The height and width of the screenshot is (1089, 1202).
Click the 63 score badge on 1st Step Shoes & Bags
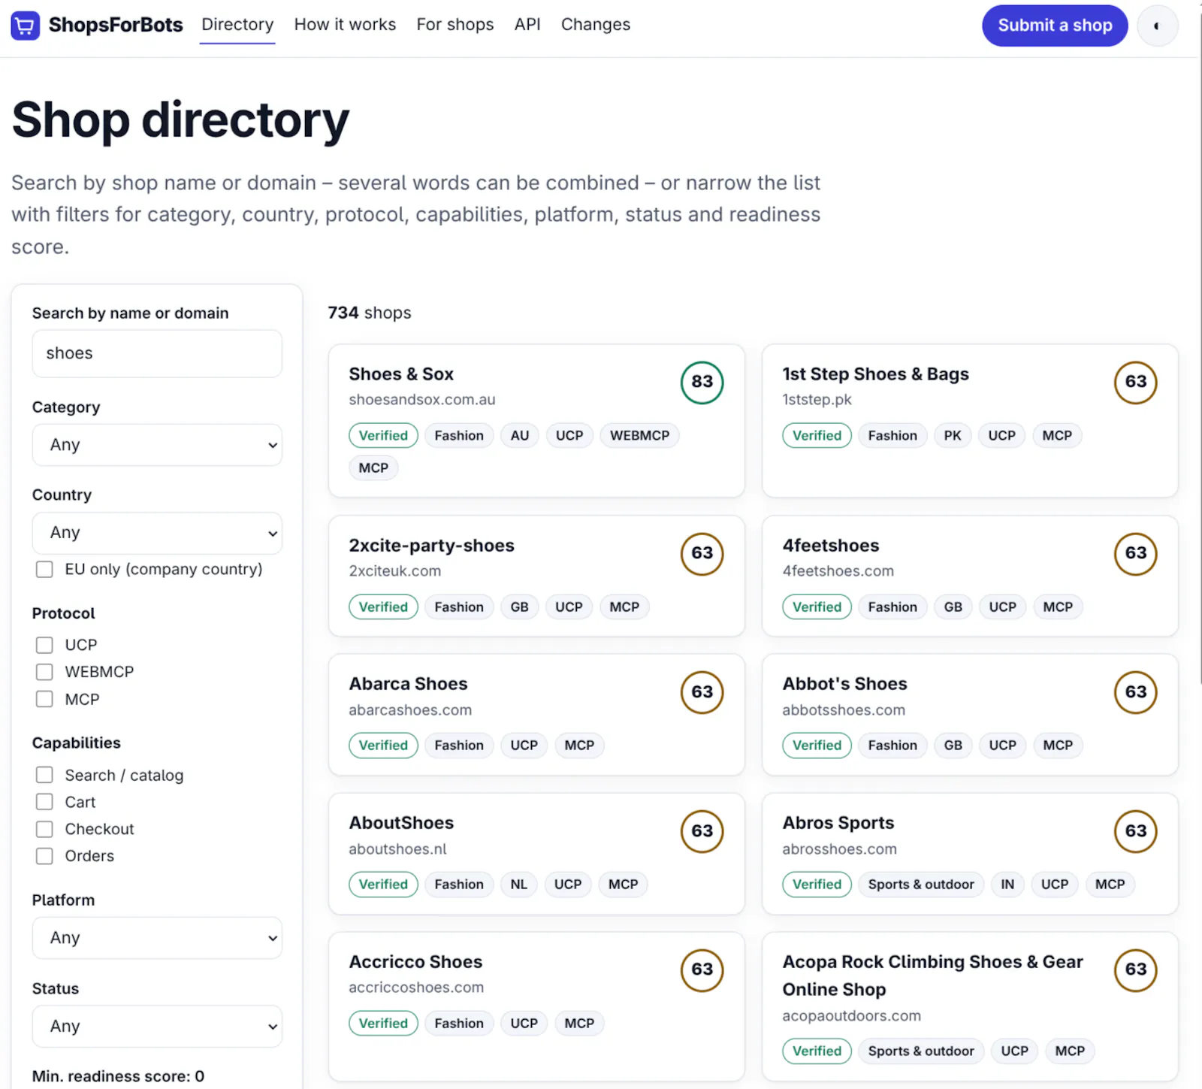click(1135, 382)
